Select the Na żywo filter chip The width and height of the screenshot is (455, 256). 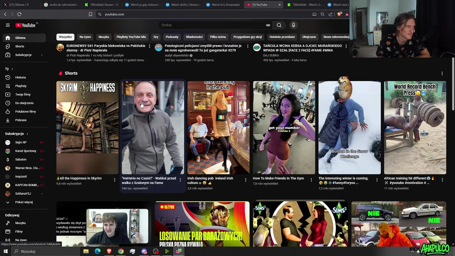[x=85, y=37]
